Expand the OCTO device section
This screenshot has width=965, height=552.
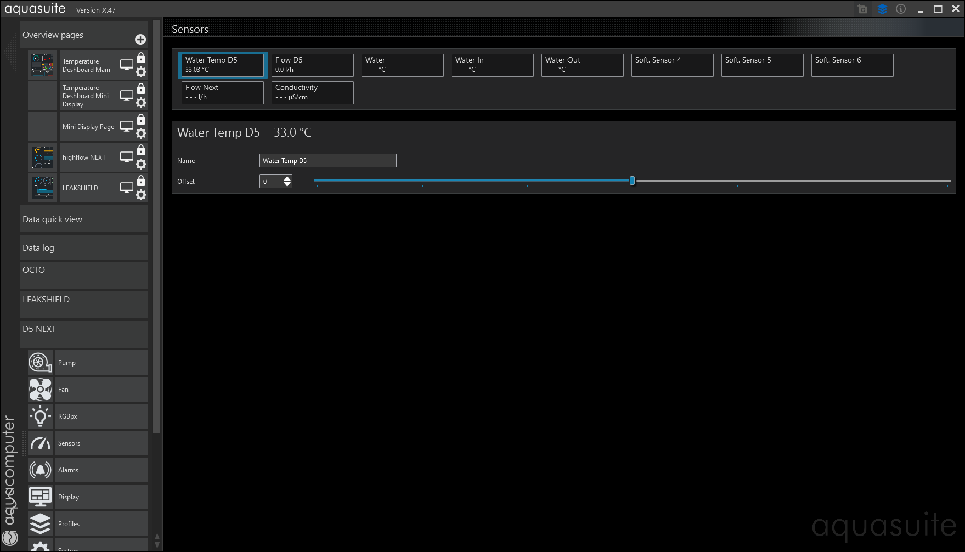tap(84, 275)
